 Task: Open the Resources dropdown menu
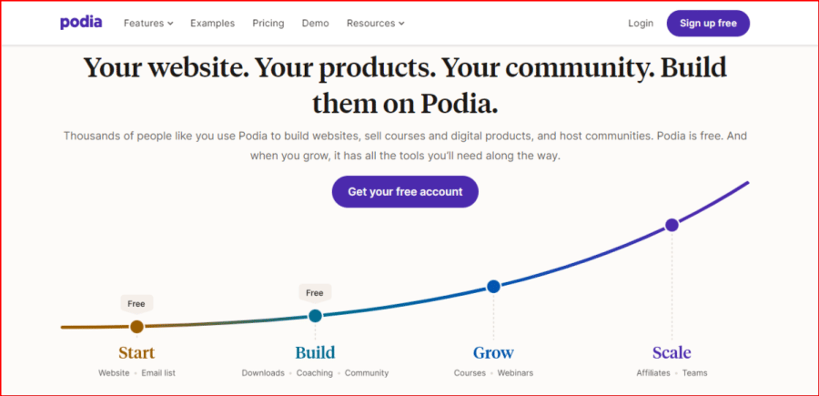click(375, 23)
